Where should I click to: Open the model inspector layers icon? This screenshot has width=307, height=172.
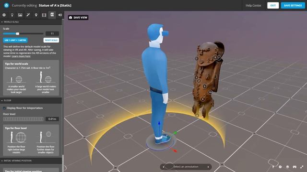tap(287, 167)
